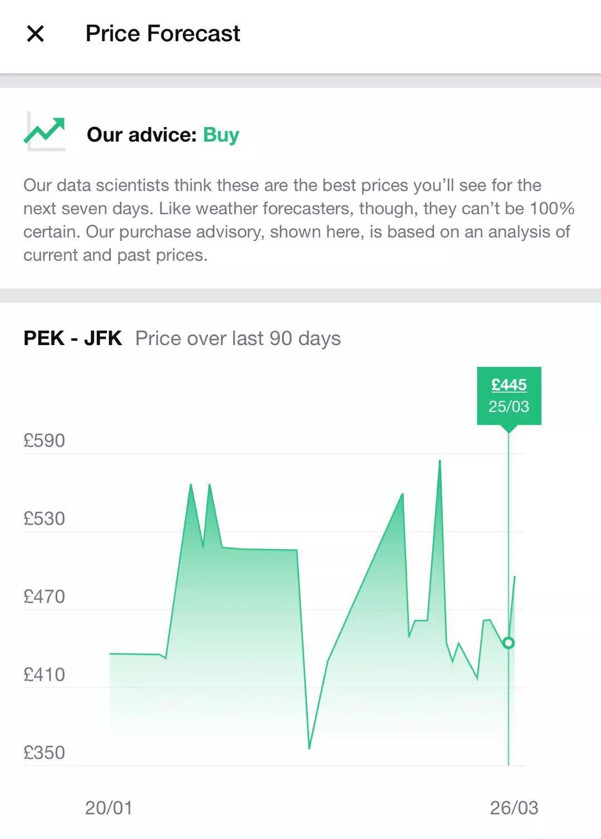Tap the 20/01 start date label
The width and height of the screenshot is (601, 839).
(x=109, y=808)
